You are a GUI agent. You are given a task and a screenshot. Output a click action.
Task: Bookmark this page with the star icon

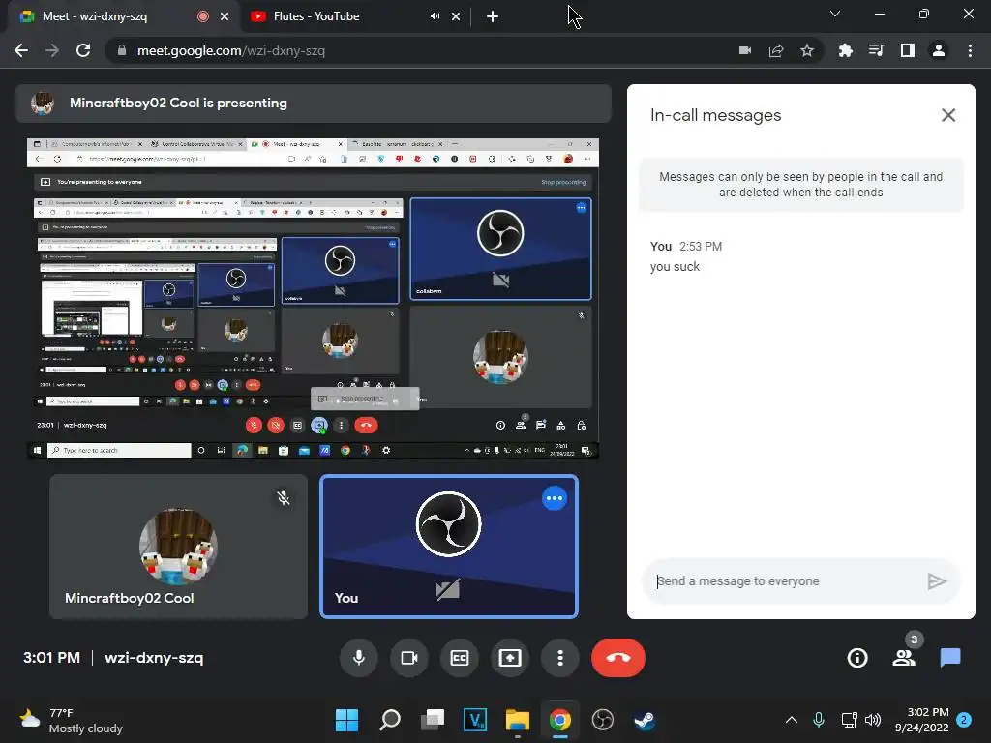807,50
